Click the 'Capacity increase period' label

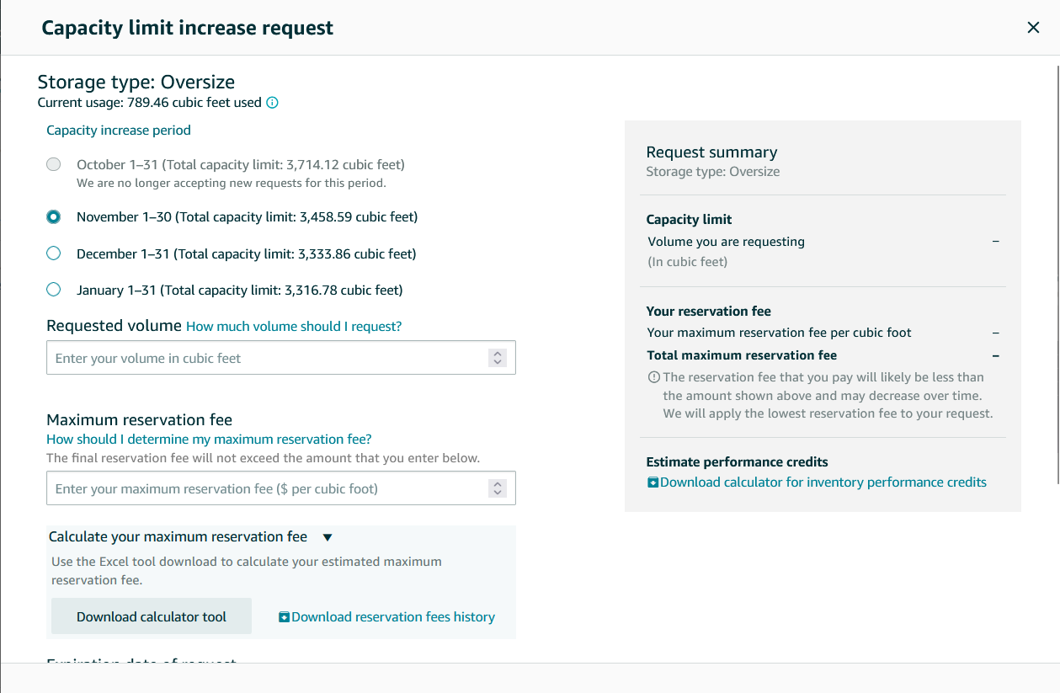pos(119,131)
